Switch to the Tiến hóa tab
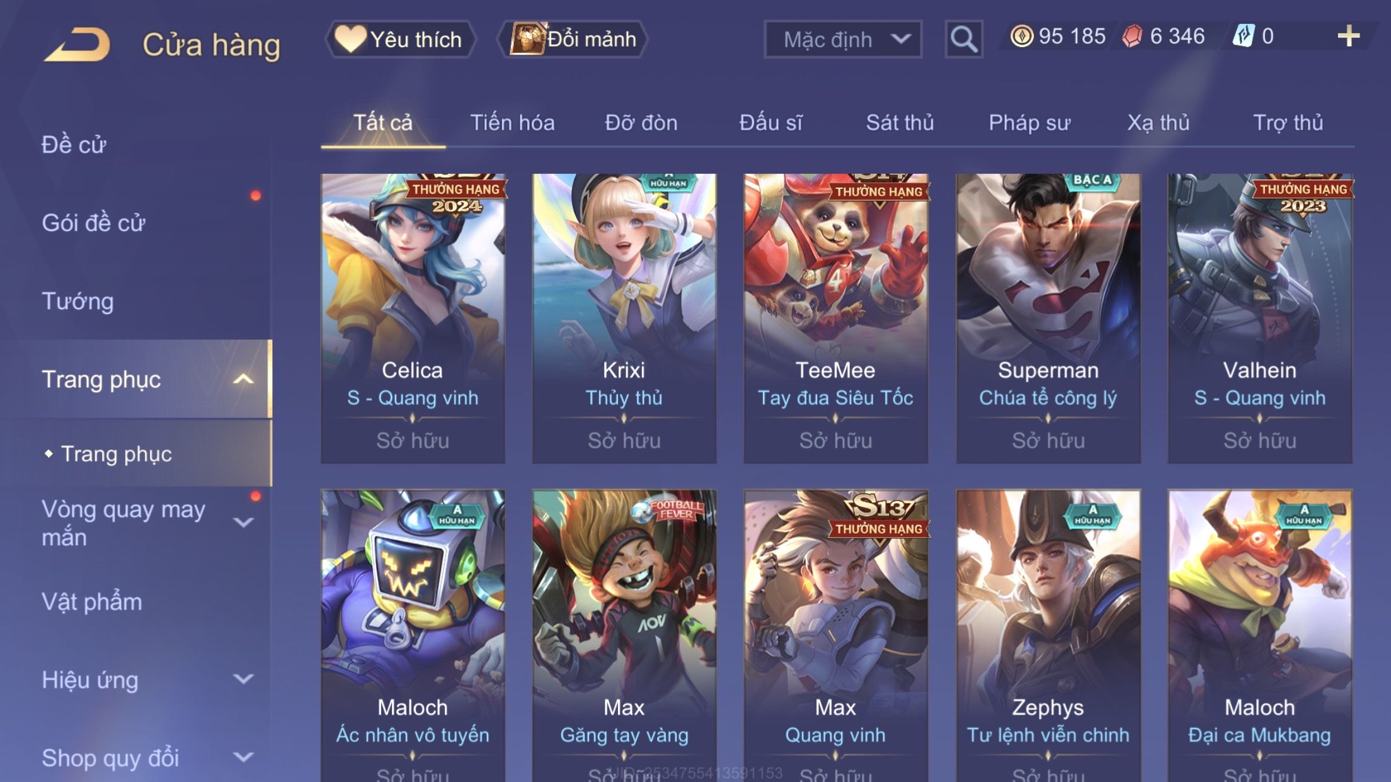 [512, 123]
